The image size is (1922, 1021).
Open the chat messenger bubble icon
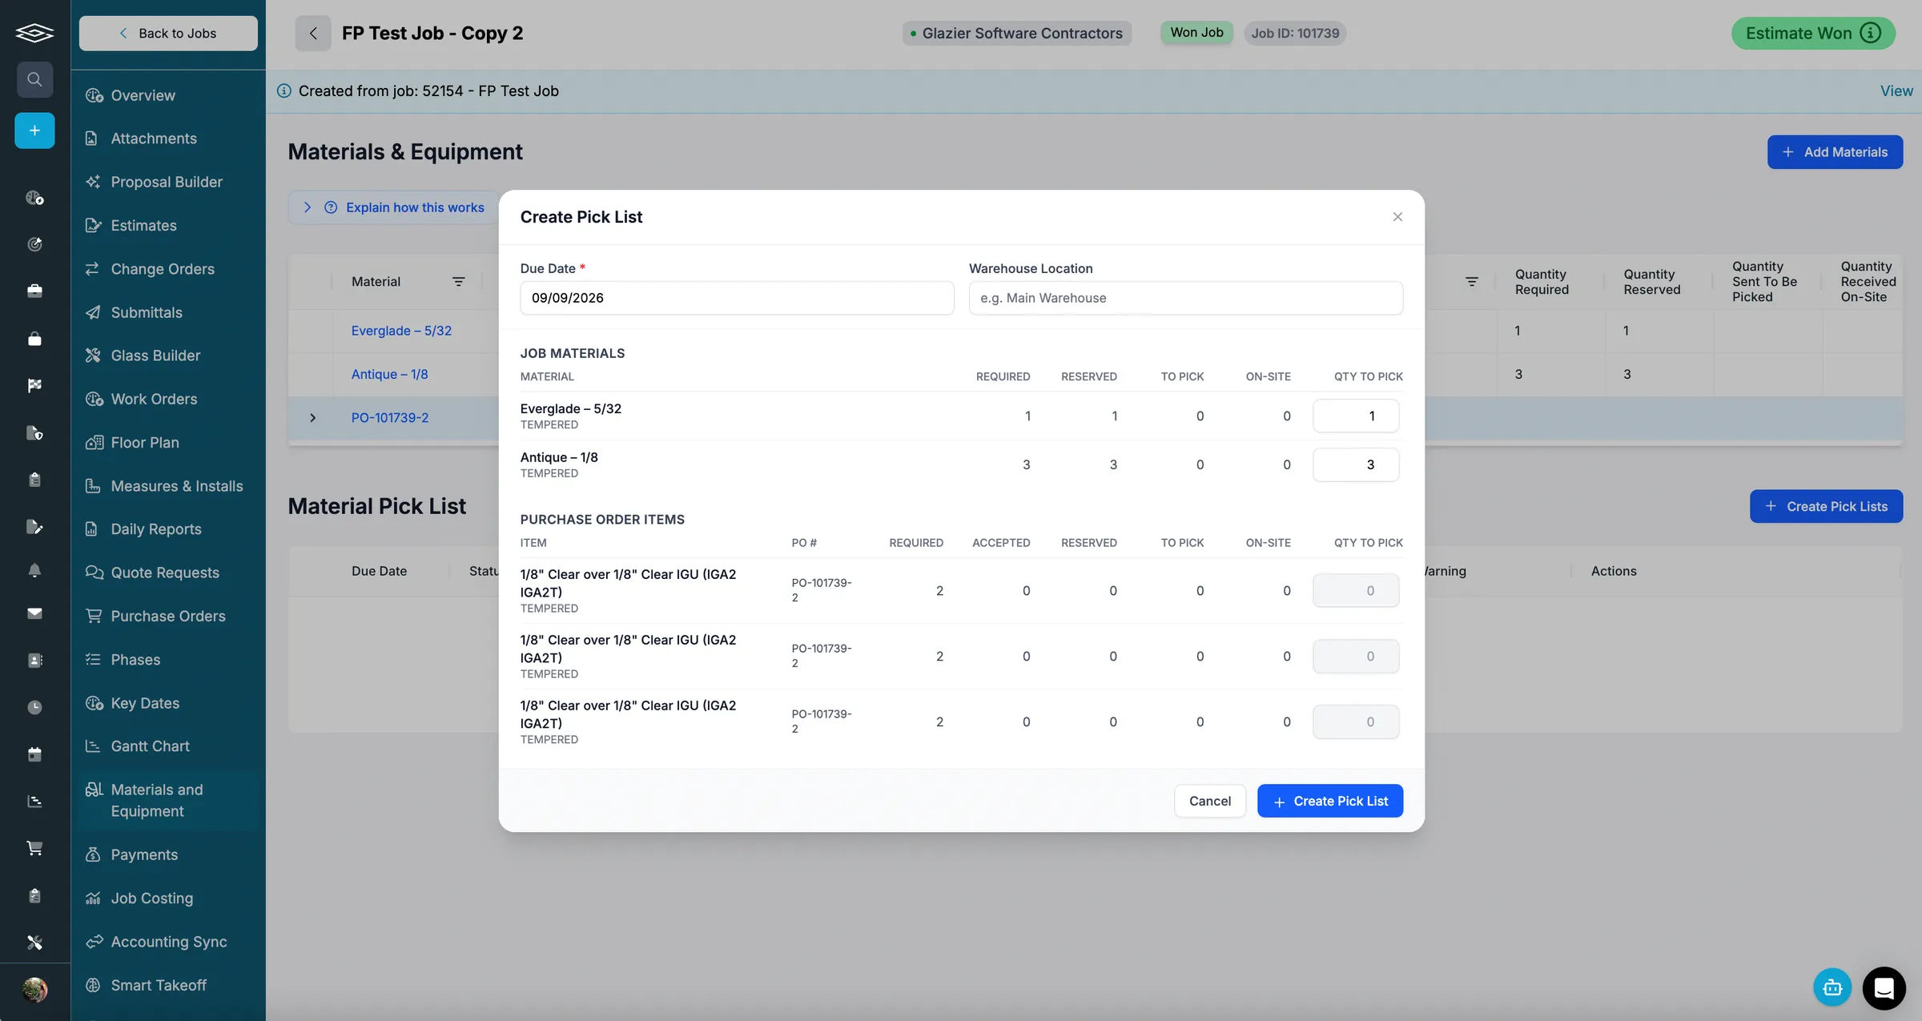(x=1884, y=988)
